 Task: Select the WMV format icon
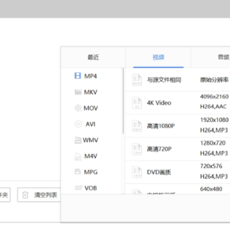pyautogui.click(x=78, y=140)
